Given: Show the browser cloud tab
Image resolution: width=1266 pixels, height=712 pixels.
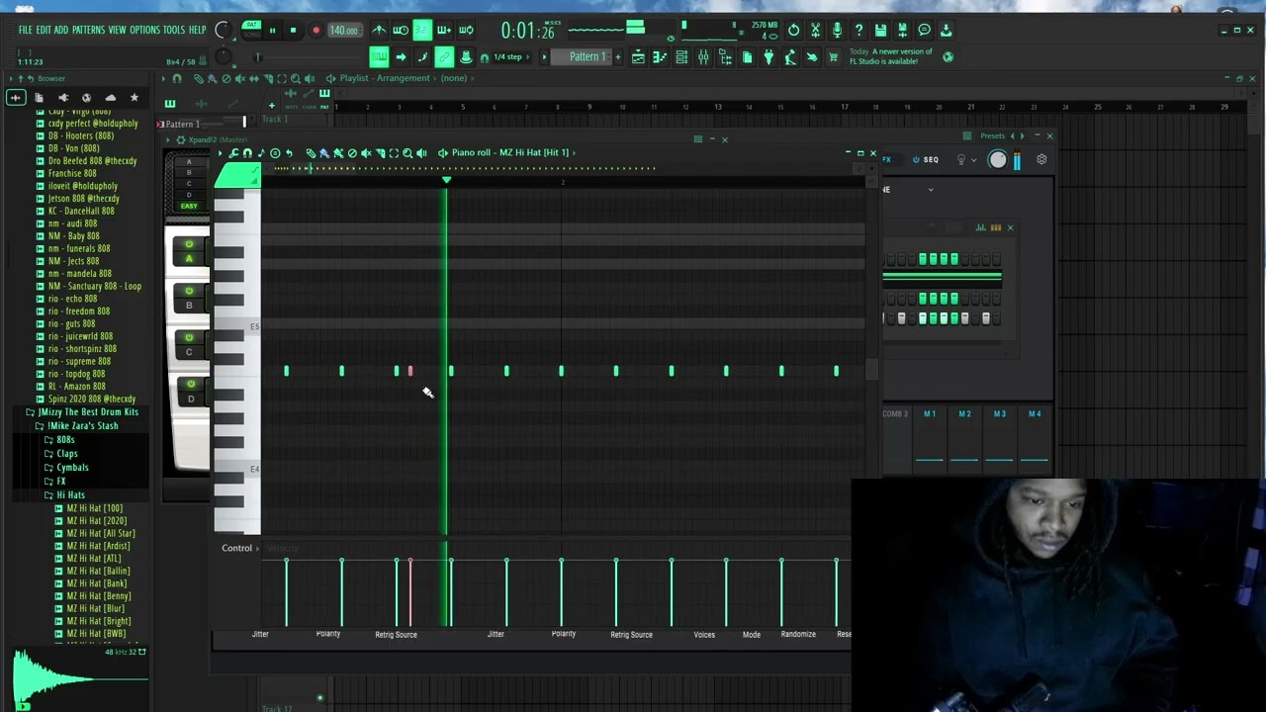Looking at the screenshot, I should point(110,97).
